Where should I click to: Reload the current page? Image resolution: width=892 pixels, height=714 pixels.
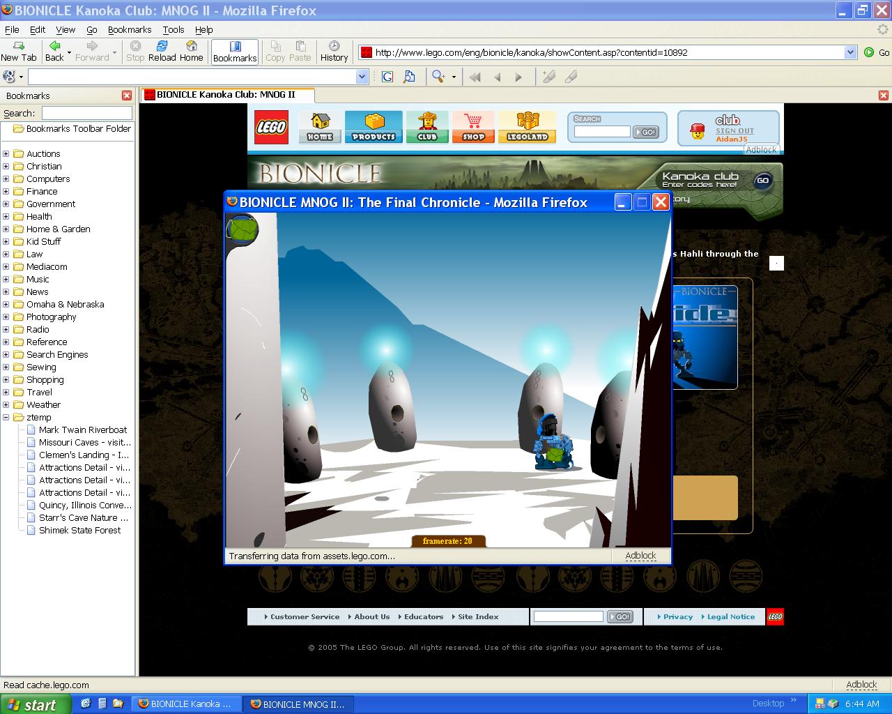coord(162,51)
